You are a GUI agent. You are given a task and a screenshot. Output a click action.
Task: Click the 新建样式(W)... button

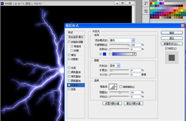point(172,44)
